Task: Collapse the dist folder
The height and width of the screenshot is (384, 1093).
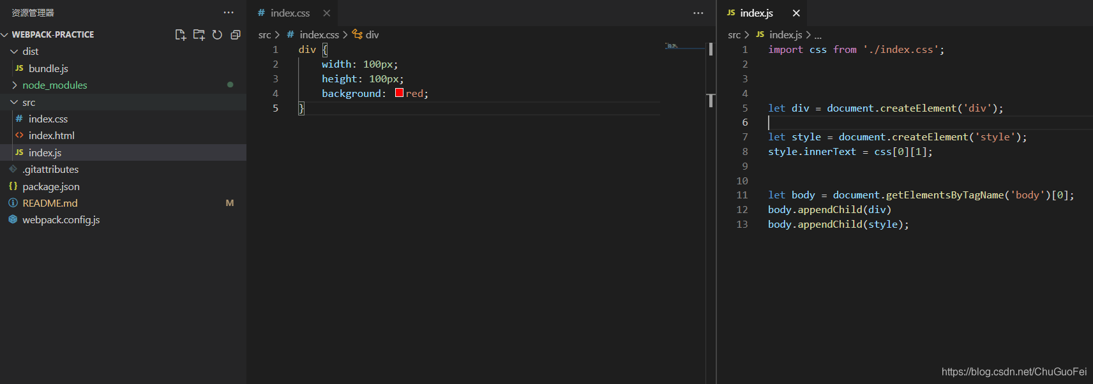Action: click(x=31, y=51)
